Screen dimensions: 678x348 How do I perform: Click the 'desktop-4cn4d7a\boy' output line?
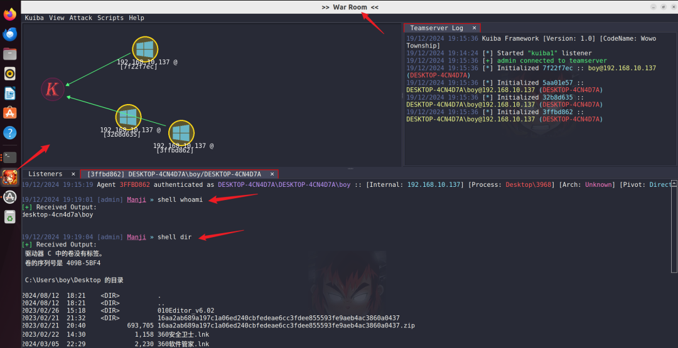pos(58,214)
